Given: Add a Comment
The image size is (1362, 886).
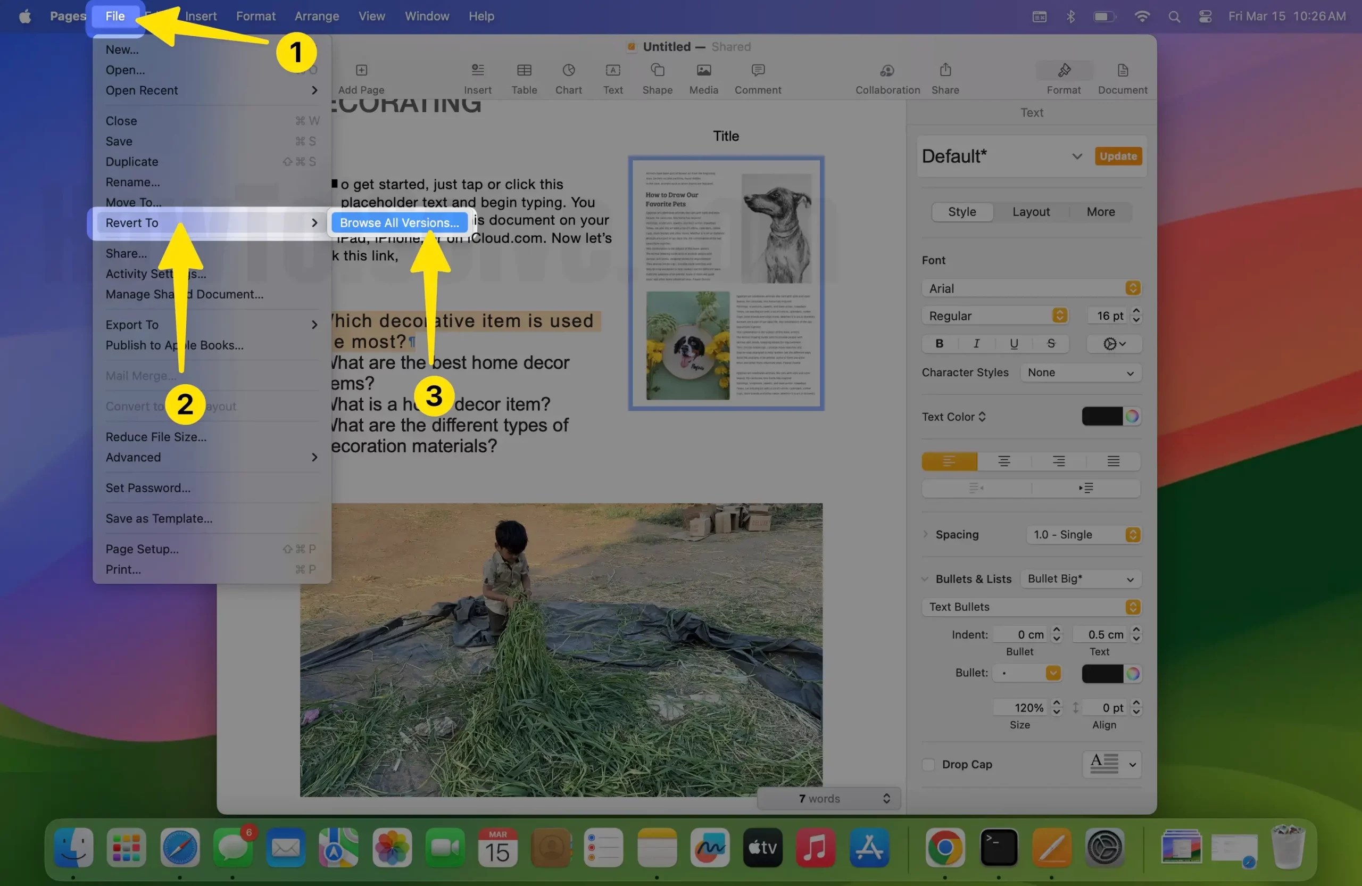Looking at the screenshot, I should 757,77.
